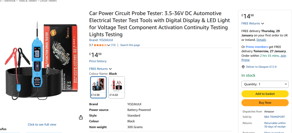Screen dimensions: 292x133
Task: Open the Price history link
Action: click(98, 61)
